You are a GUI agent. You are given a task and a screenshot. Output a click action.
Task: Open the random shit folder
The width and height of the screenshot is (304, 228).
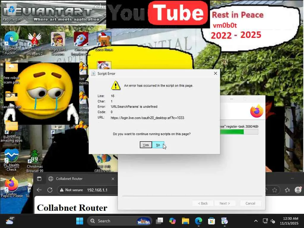pyautogui.click(x=12, y=100)
